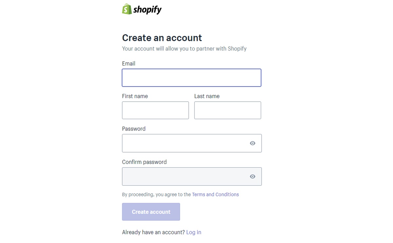The height and width of the screenshot is (243, 393).
Task: Click the Password label text
Action: 134,129
